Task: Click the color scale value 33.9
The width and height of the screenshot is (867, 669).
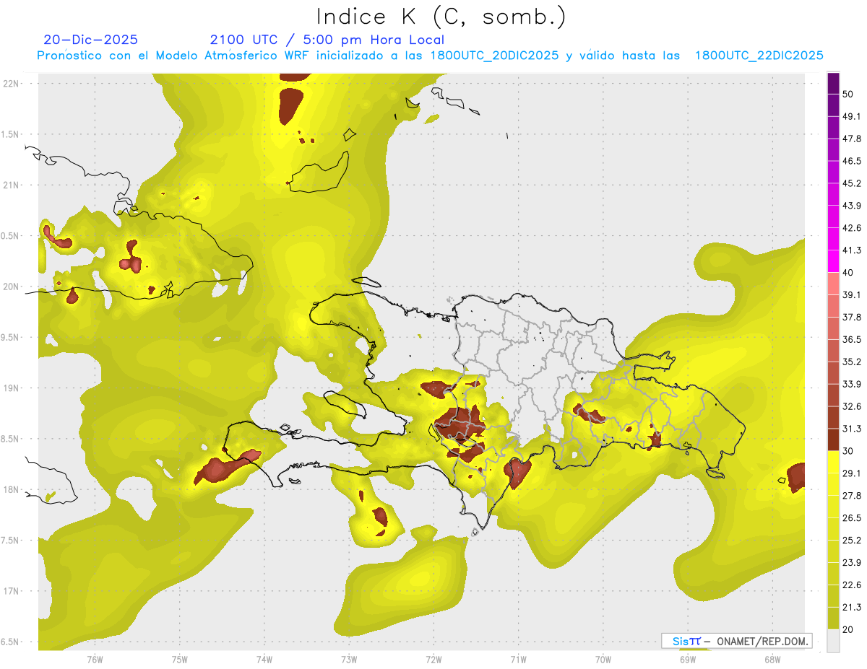Action: coord(852,384)
